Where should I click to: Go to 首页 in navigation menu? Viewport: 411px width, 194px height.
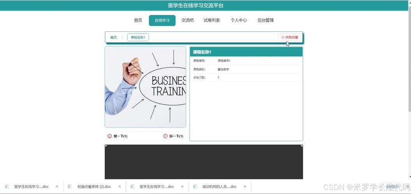point(138,21)
